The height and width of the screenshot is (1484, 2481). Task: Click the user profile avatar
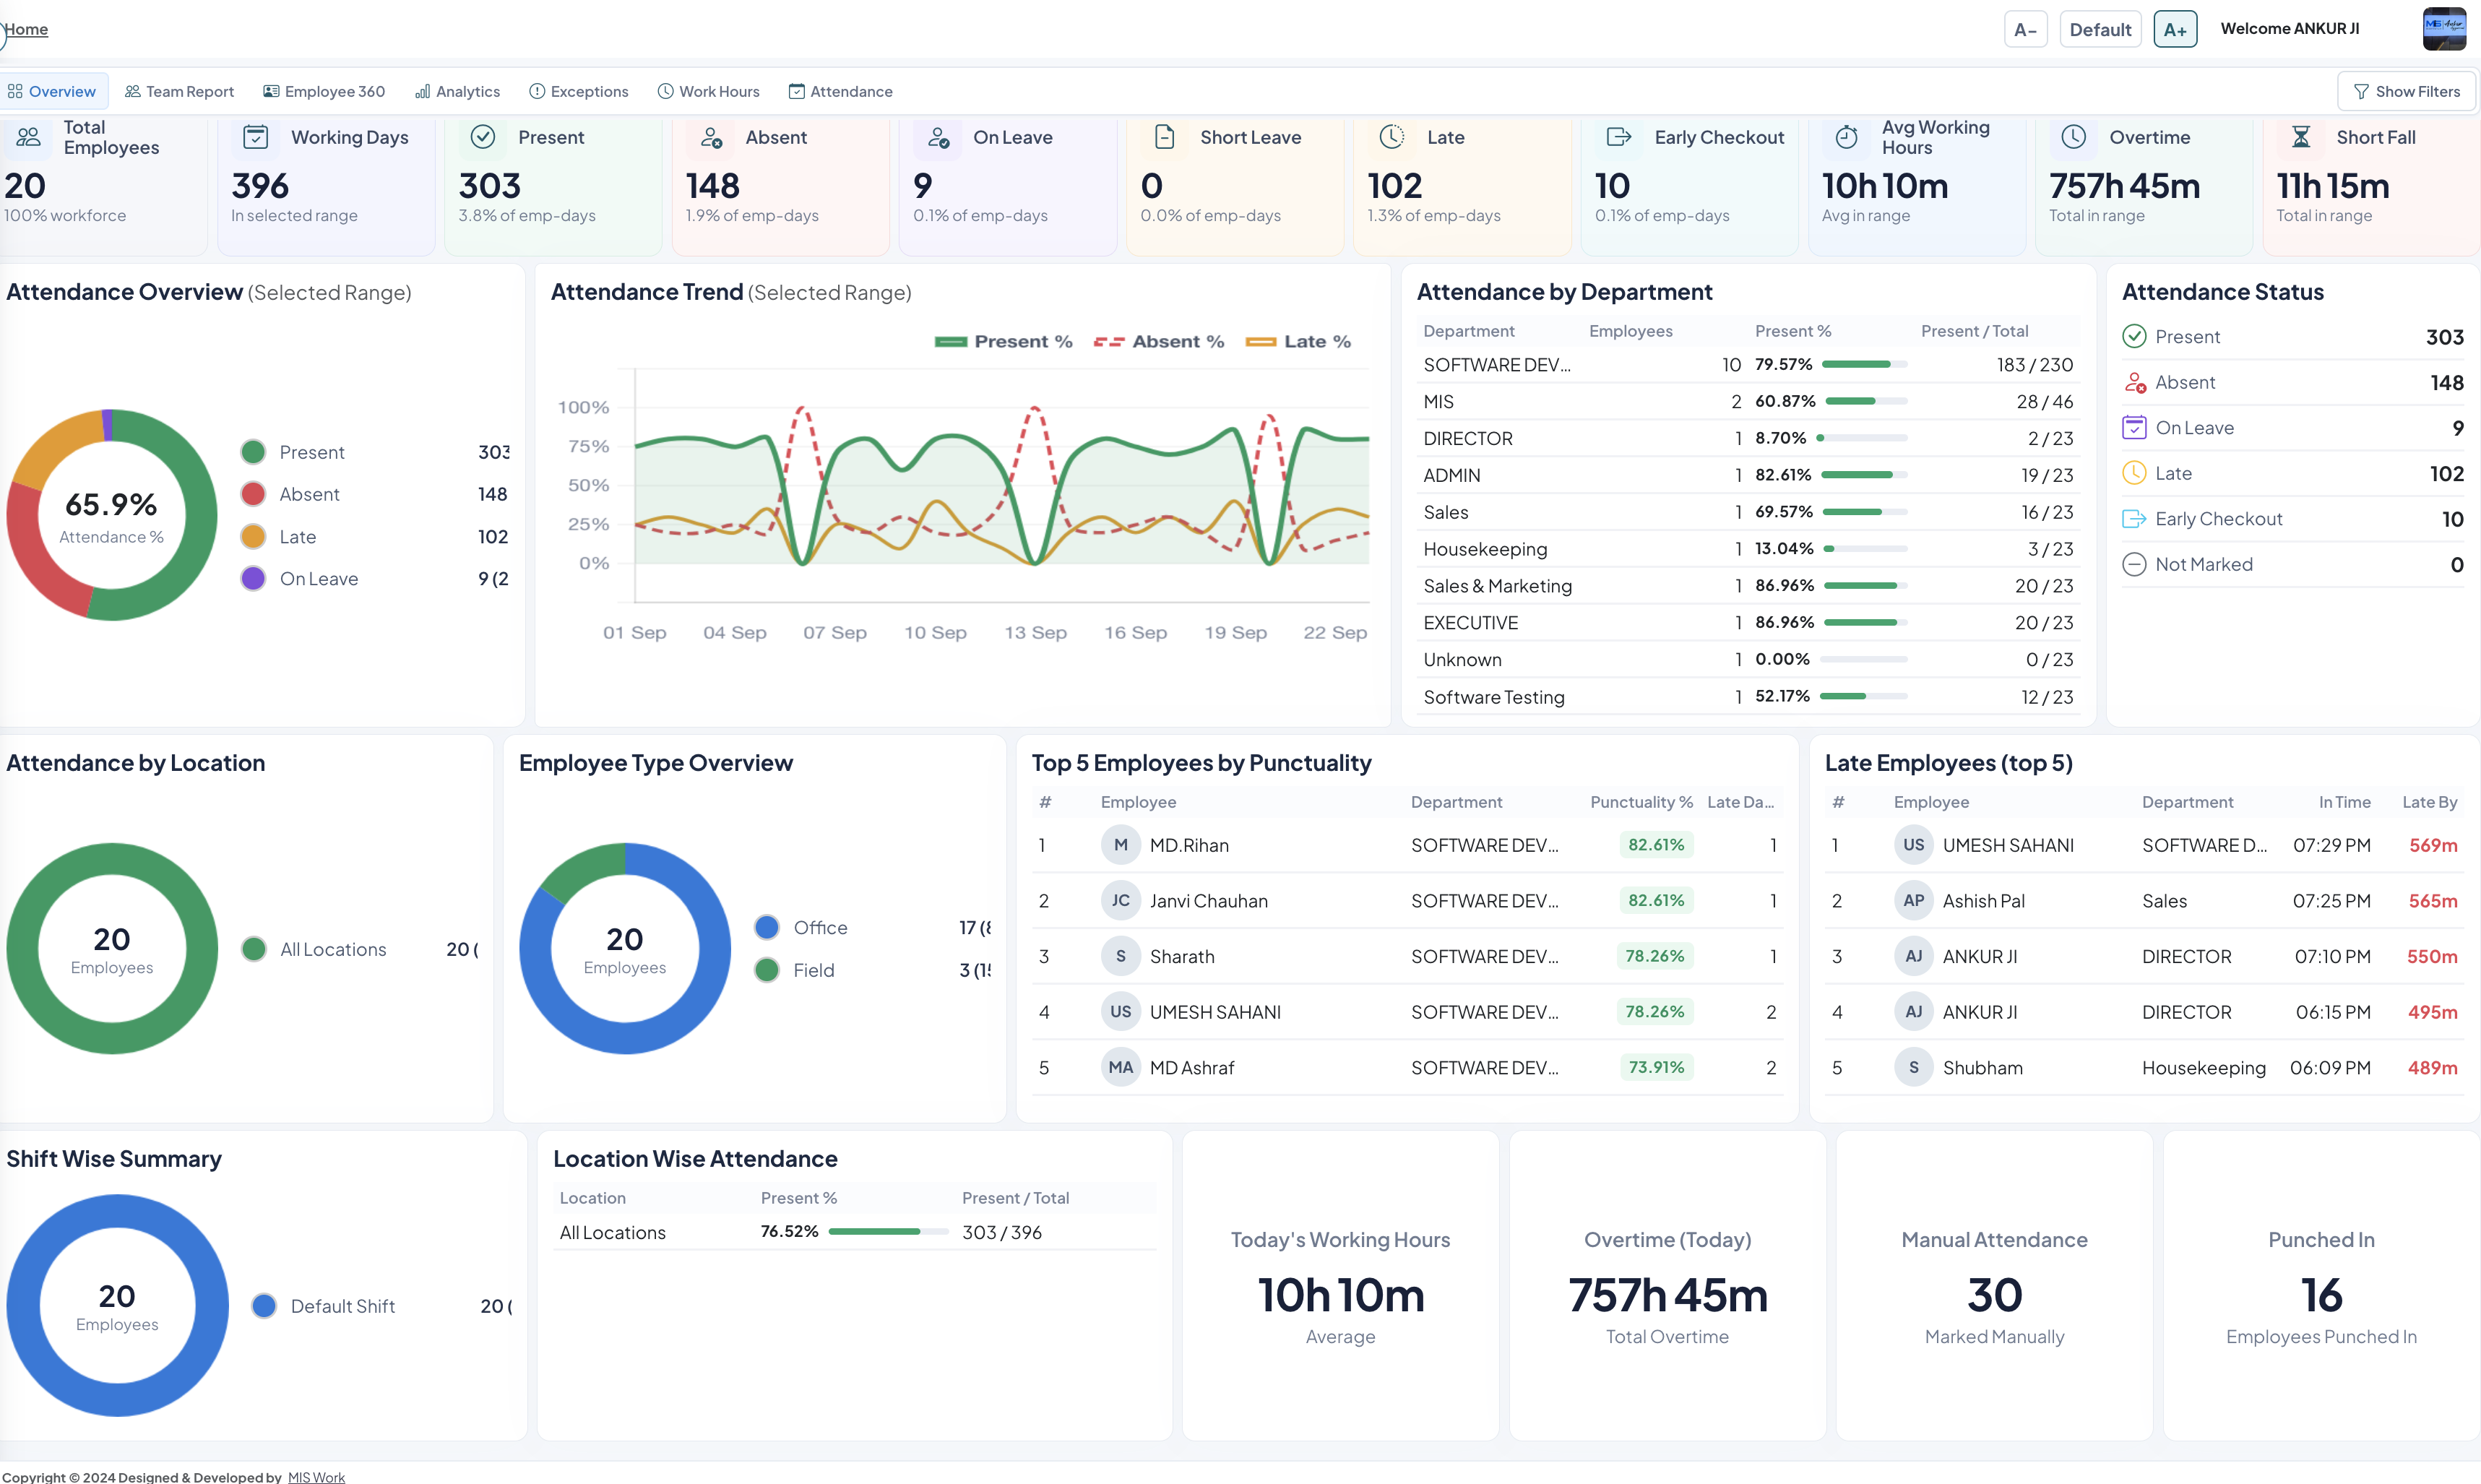click(2444, 29)
